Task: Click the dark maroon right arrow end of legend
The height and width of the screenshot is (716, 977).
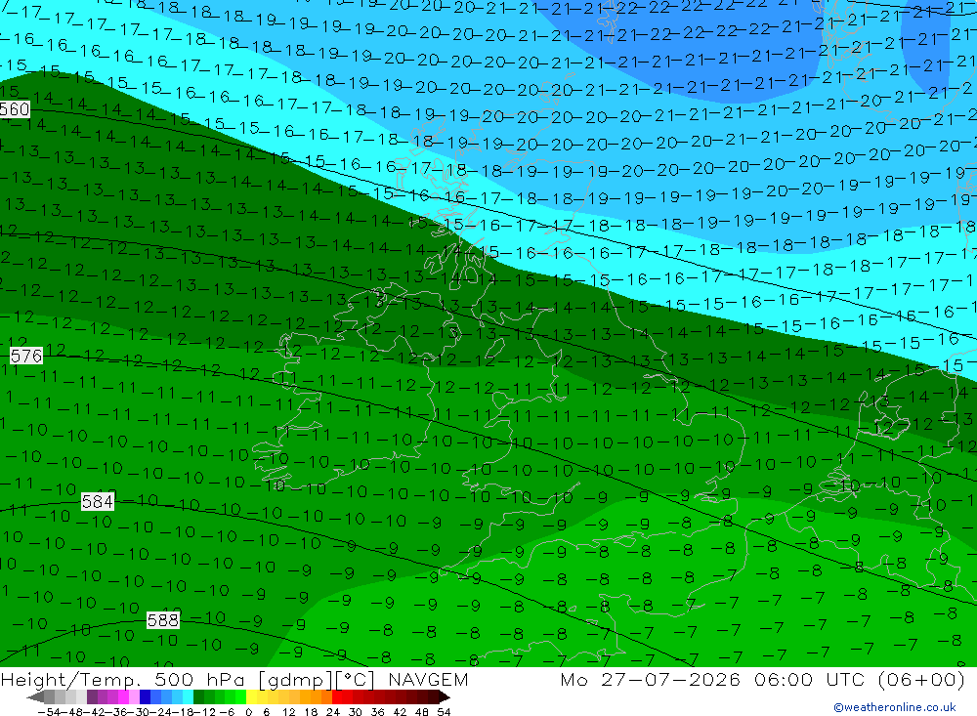Action: tap(444, 697)
